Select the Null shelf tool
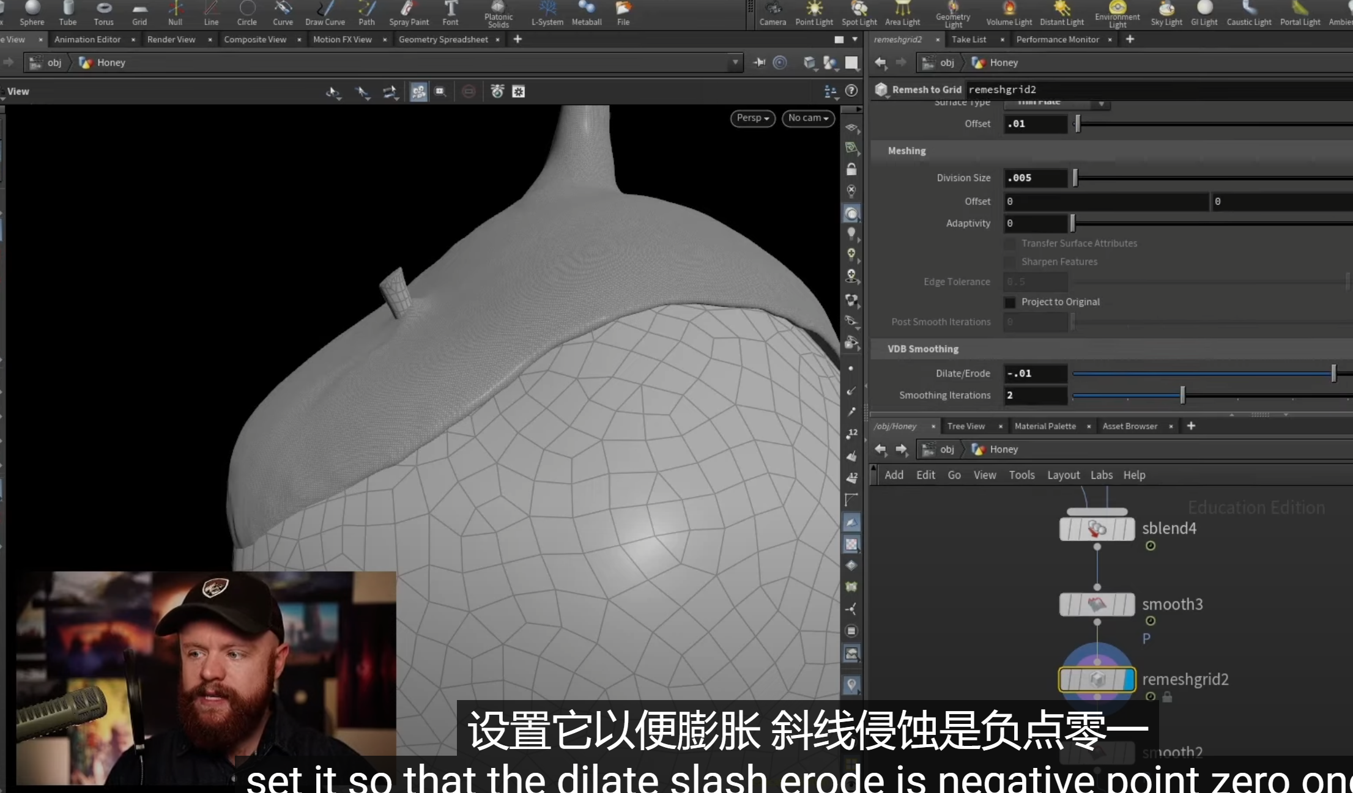 [176, 13]
